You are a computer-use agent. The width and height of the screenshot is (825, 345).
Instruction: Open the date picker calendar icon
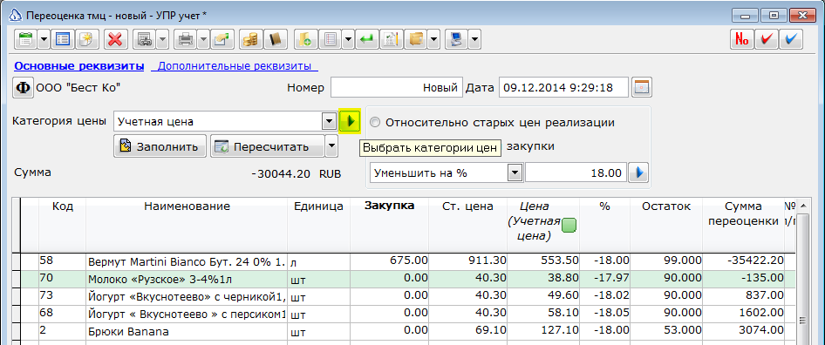click(x=642, y=87)
